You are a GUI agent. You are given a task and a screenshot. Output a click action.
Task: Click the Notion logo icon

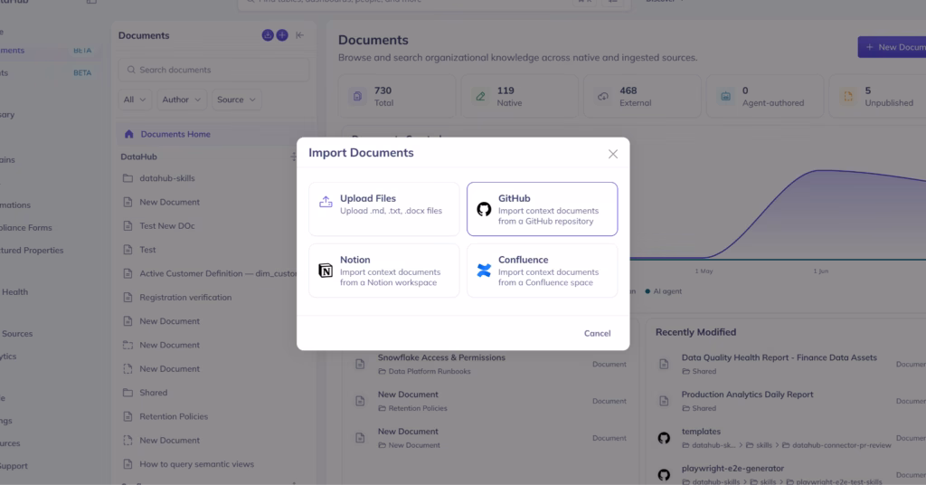pyautogui.click(x=326, y=271)
